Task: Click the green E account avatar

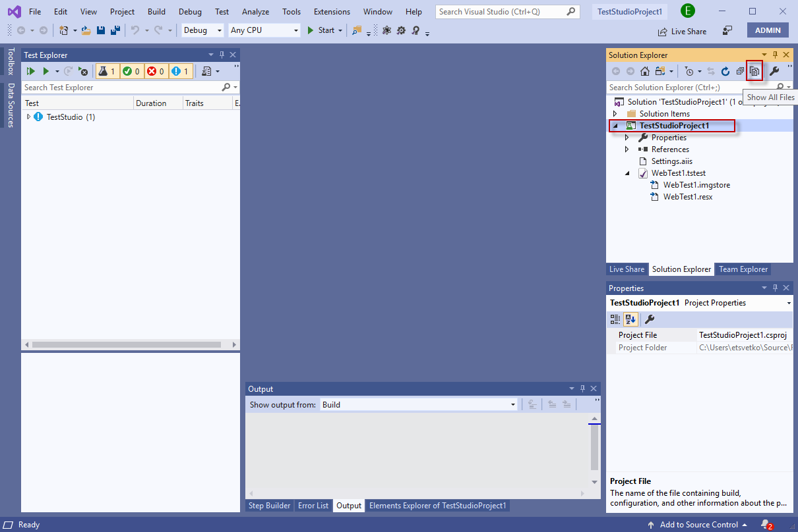Action: (x=688, y=11)
